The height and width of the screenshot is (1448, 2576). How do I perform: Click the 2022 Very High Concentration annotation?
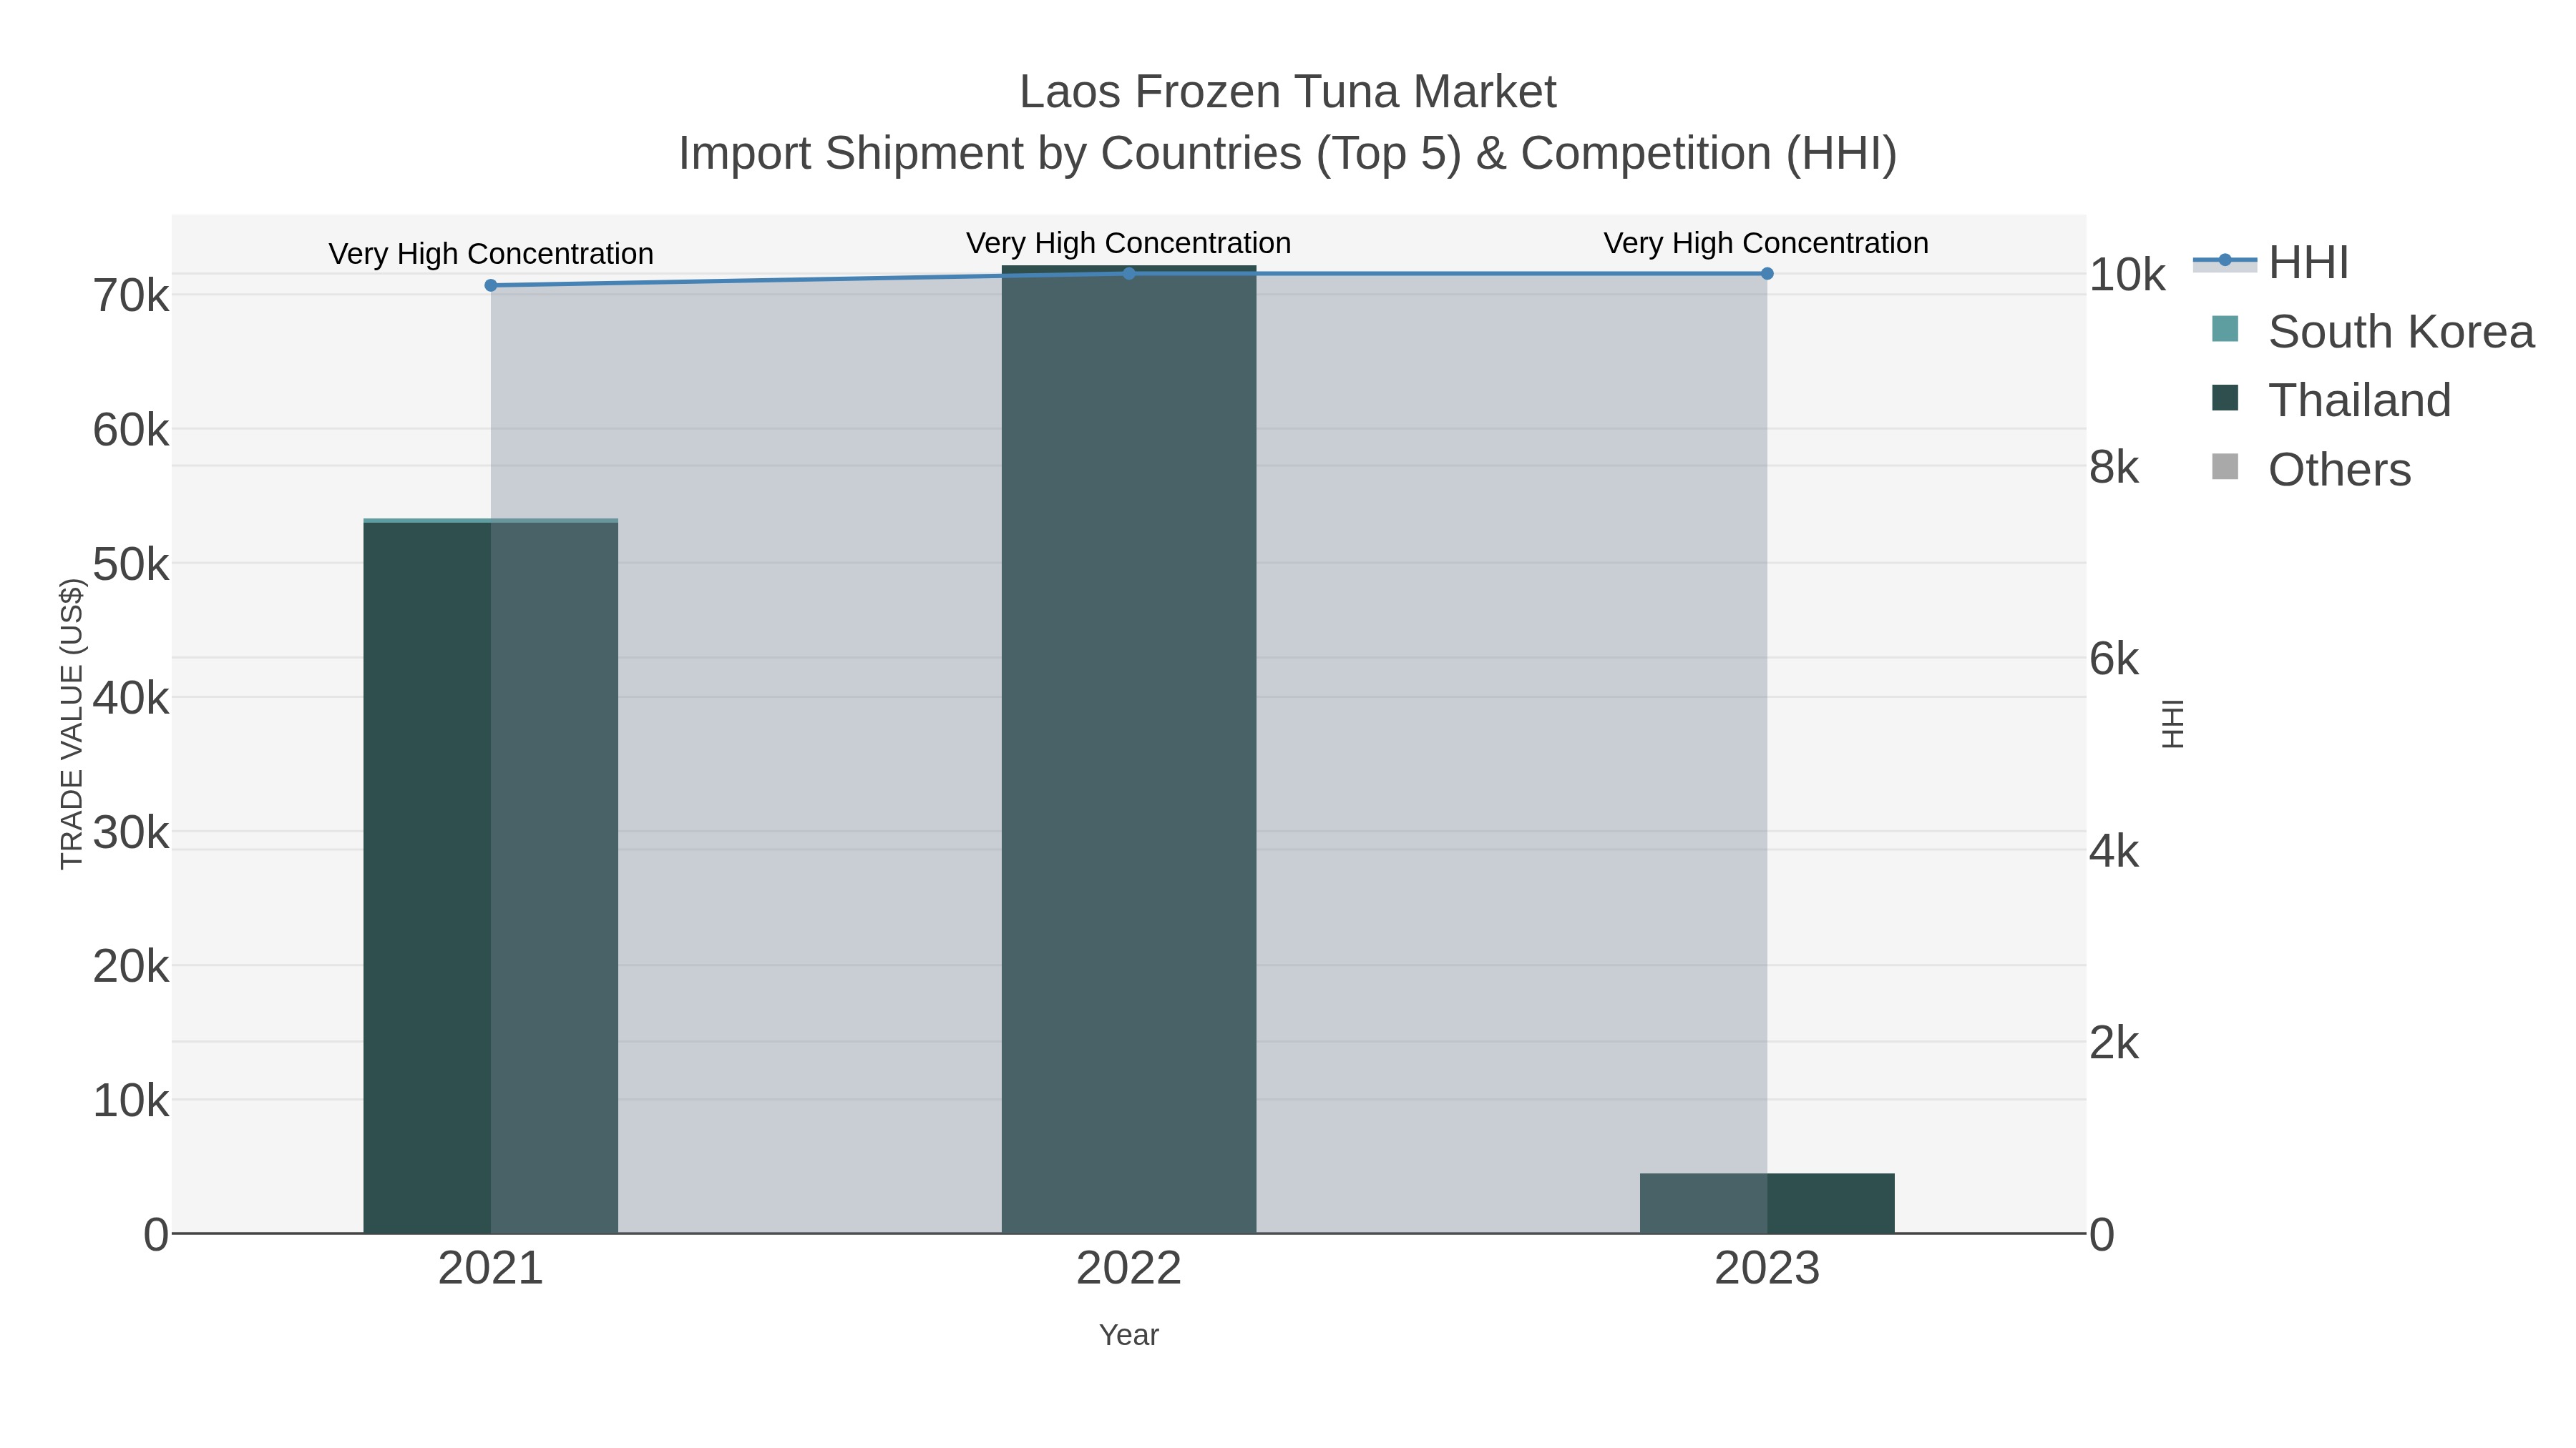coord(1129,243)
